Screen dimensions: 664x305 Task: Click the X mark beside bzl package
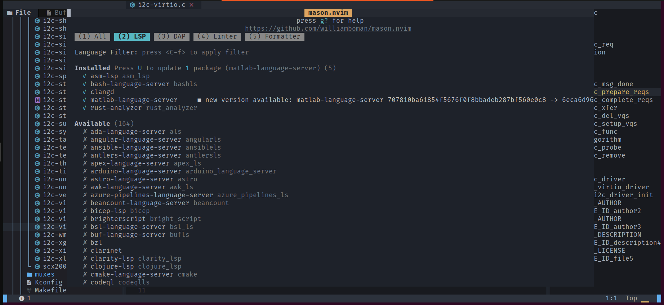click(x=85, y=243)
